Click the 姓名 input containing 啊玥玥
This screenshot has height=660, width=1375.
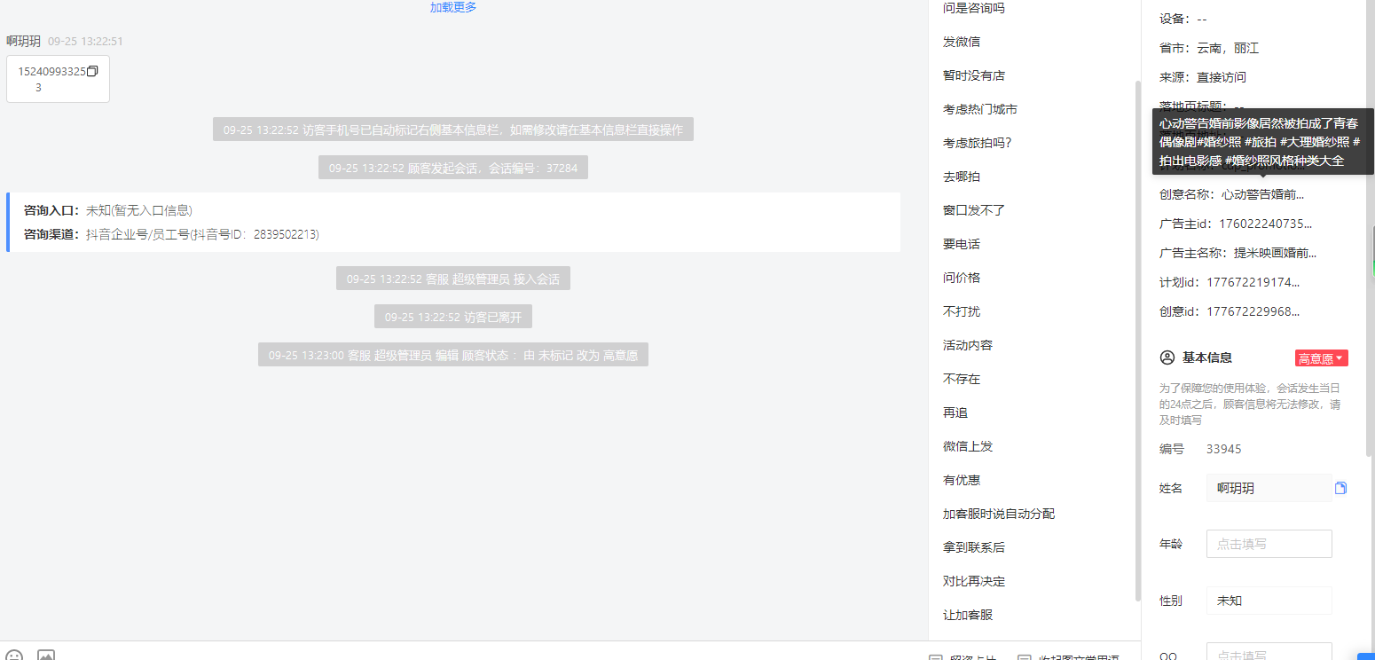point(1269,488)
